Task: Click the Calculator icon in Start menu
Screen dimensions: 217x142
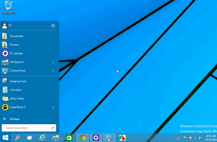Action: click(x=5, y=90)
